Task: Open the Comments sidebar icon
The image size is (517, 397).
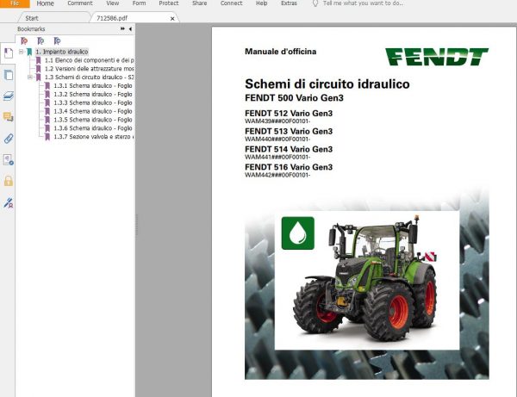Action: 9,116
